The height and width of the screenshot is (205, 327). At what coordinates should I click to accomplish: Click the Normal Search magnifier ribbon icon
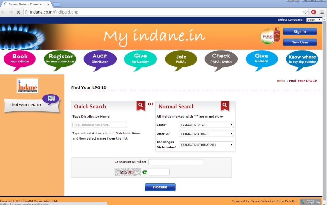pos(225,105)
